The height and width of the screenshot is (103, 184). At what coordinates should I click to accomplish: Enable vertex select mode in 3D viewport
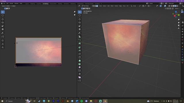[93, 6]
